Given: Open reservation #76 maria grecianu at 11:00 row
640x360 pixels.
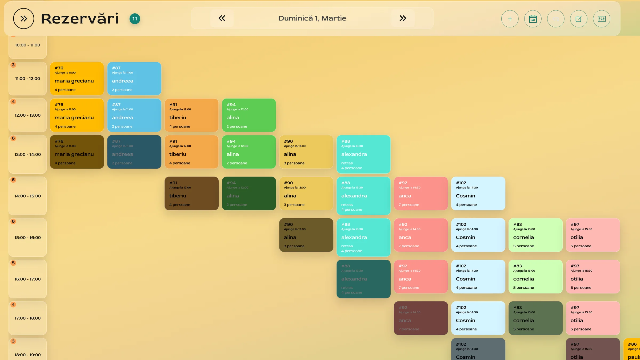Looking at the screenshot, I should coord(77,79).
